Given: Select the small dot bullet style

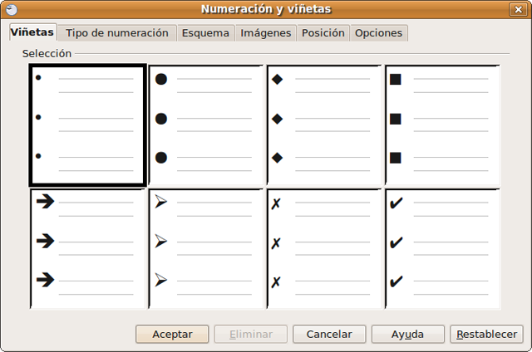Looking at the screenshot, I should tap(88, 125).
